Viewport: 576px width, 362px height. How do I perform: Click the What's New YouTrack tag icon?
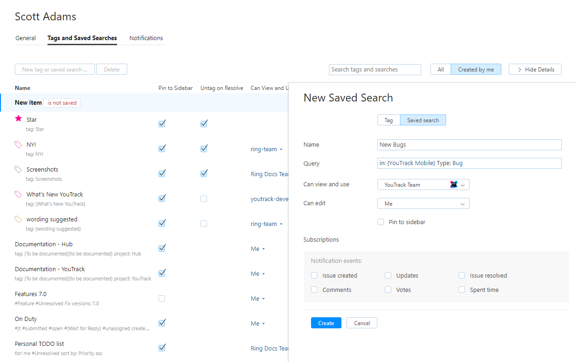(18, 194)
